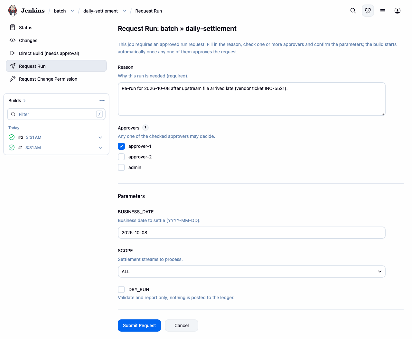This screenshot has width=412, height=339.
Task: Expand build #2 dropdown chevron
Action: tap(100, 138)
